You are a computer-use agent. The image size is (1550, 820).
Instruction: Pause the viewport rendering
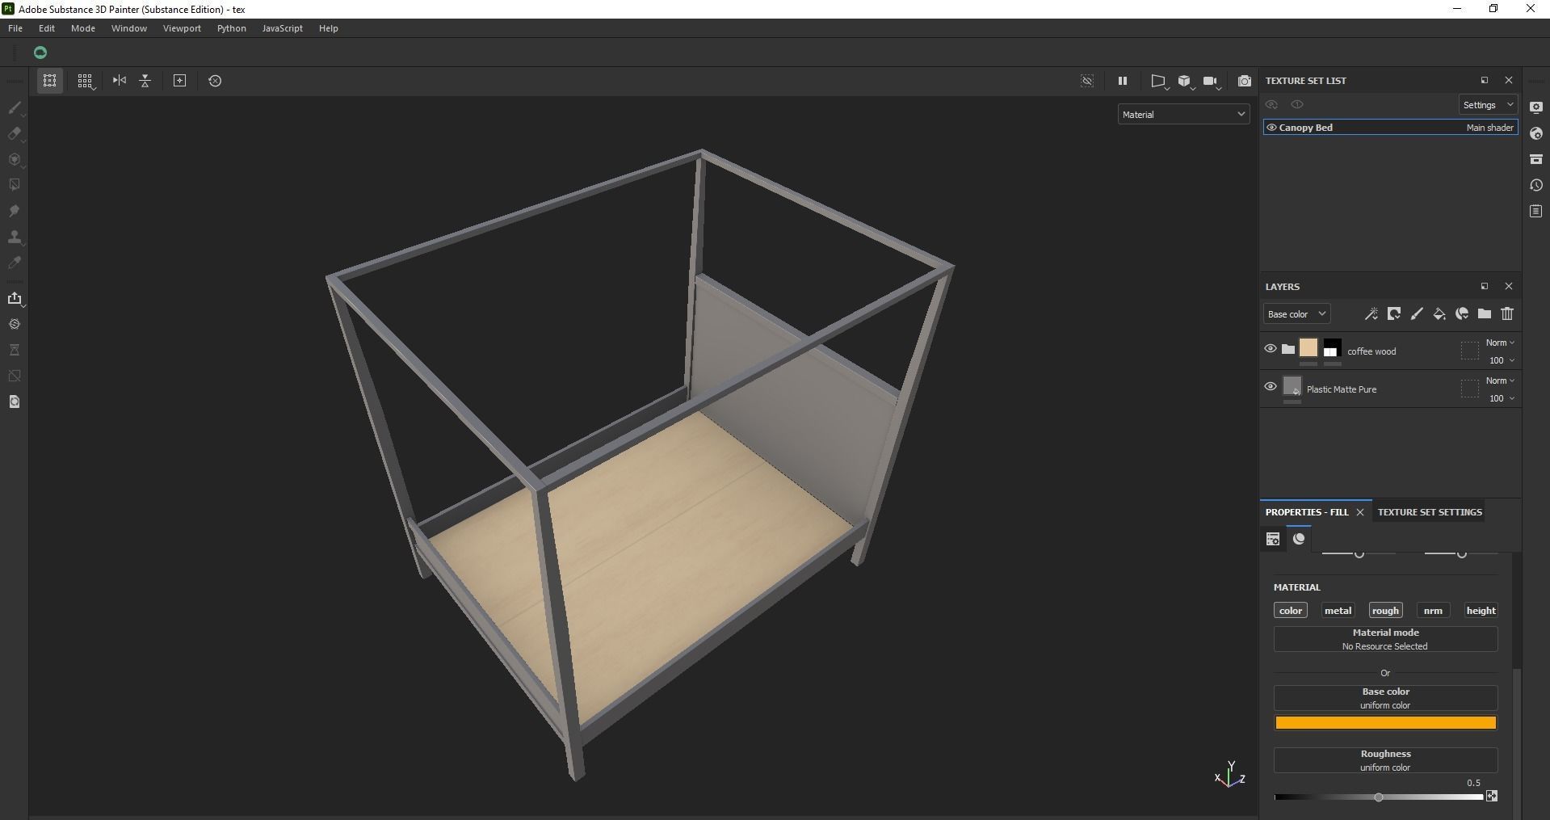tap(1122, 81)
